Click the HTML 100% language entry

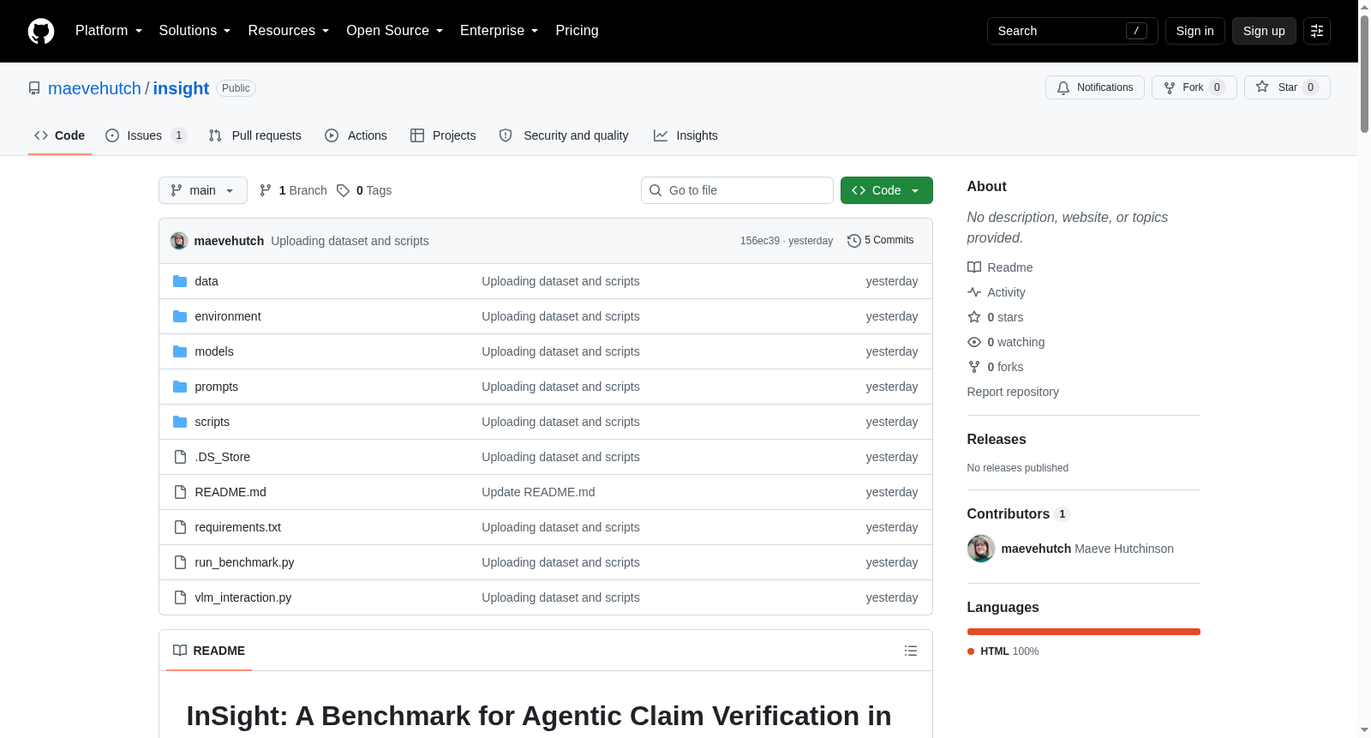(x=1003, y=651)
